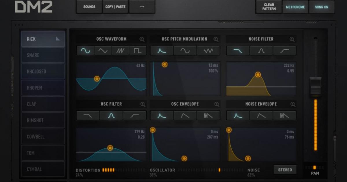
Task: Select the lowpass shape in OSC Filter
Action: (x=88, y=115)
